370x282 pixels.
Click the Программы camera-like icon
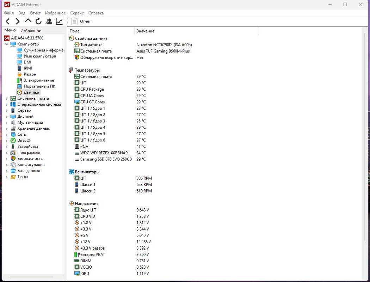[x=13, y=153]
